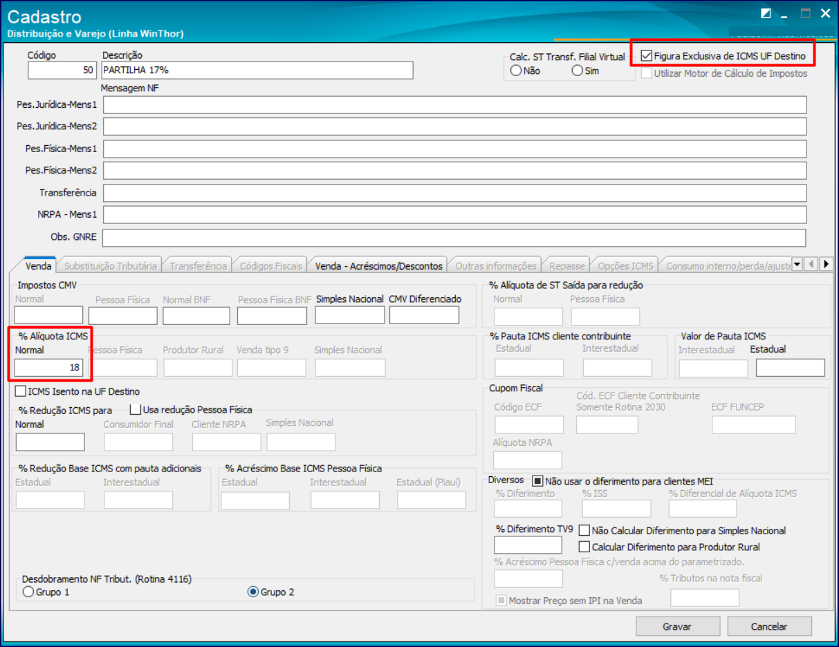Click the window restore-style icon in title bar
This screenshot has width=839, height=647.
pos(766,13)
